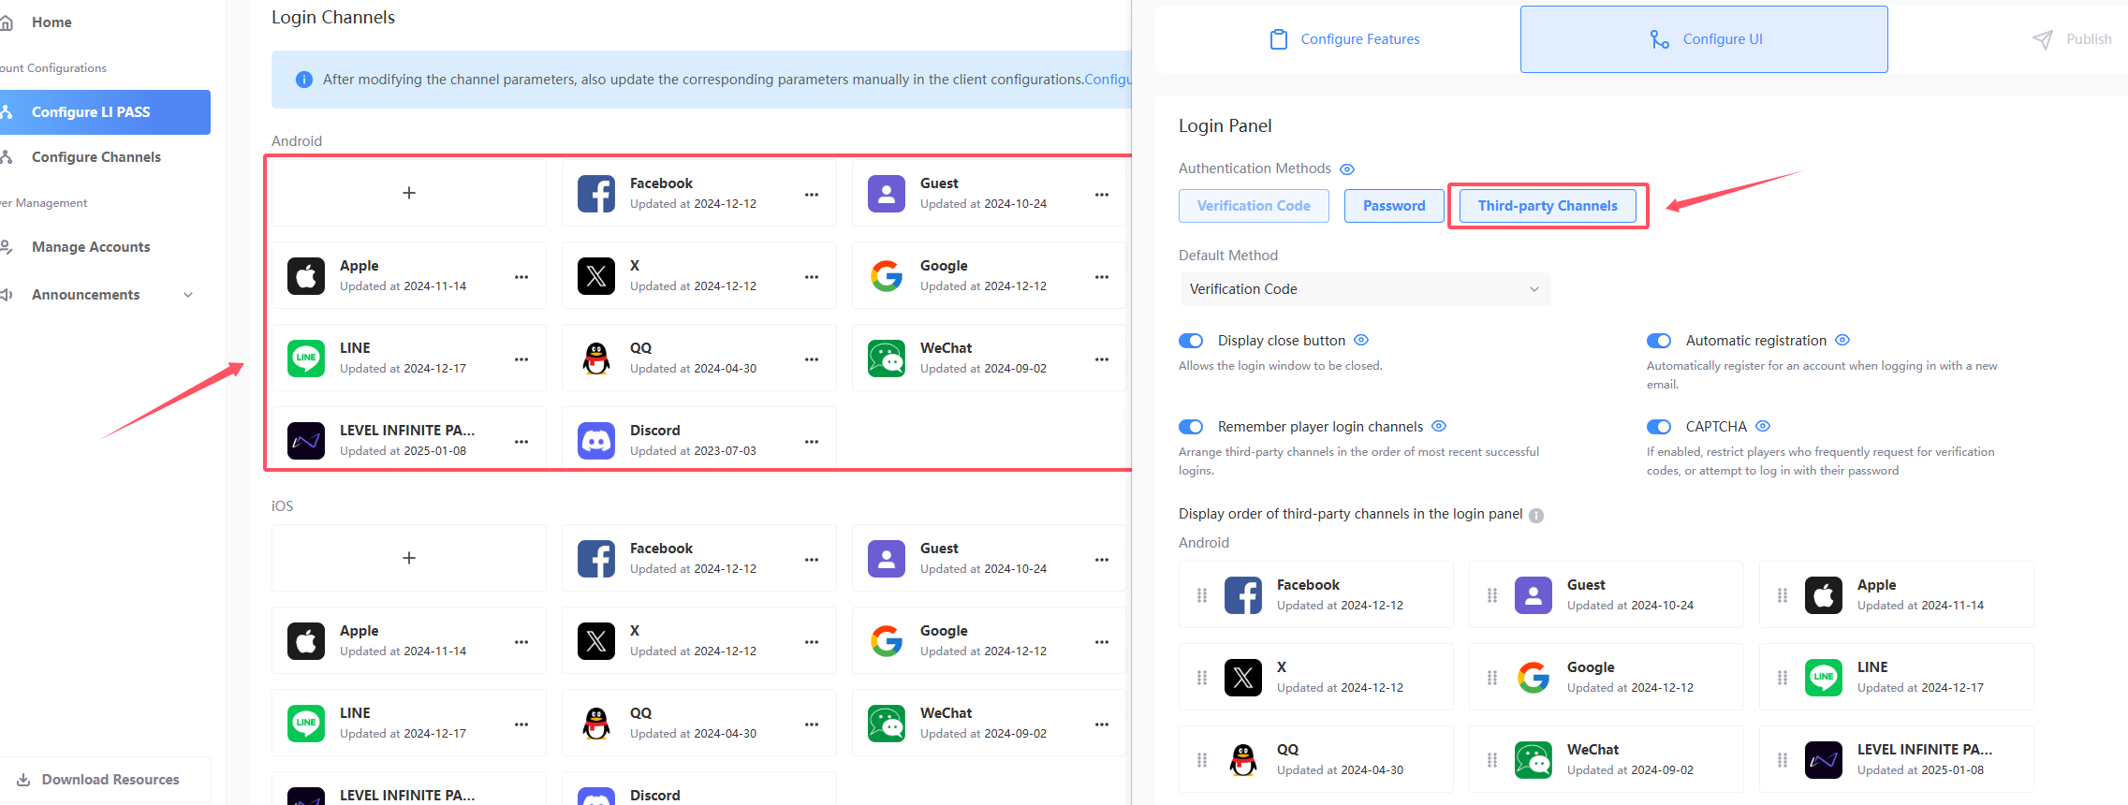Click the Android LINE channel icon
Image resolution: width=2128 pixels, height=805 pixels.
pyautogui.click(x=306, y=359)
